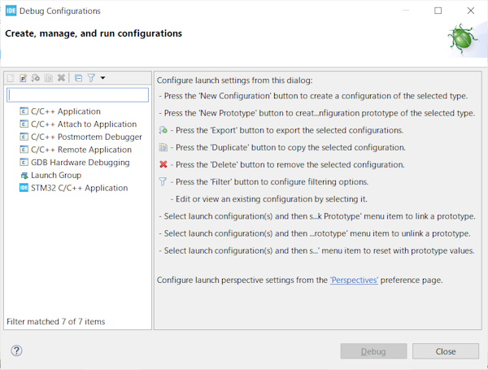Viewport: 488px width, 370px height.
Task: Select C/C++ Attach to Application item
Action: click(x=83, y=124)
